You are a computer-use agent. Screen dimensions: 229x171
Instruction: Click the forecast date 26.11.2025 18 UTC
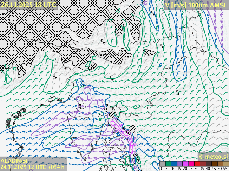pos(28,5)
